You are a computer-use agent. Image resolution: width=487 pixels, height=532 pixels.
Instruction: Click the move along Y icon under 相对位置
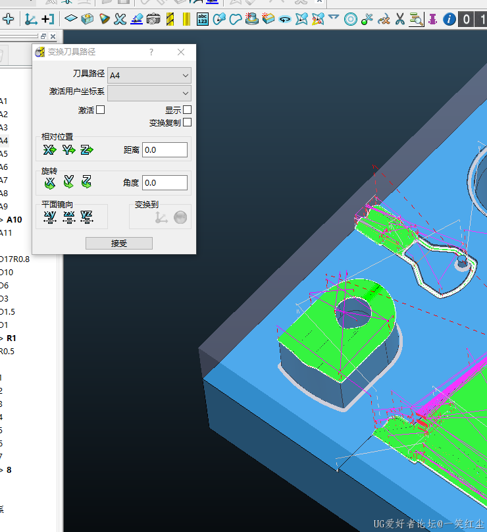(68, 149)
